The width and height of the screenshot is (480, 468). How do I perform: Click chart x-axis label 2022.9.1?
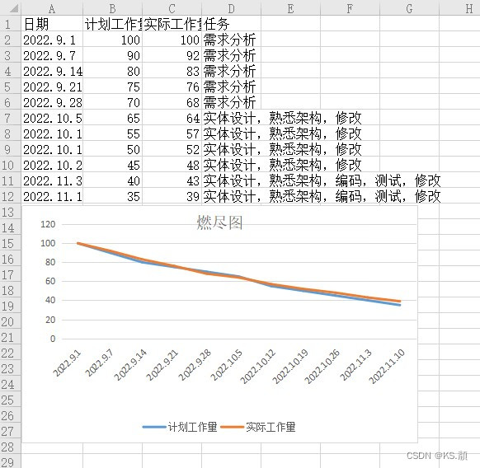tap(68, 363)
